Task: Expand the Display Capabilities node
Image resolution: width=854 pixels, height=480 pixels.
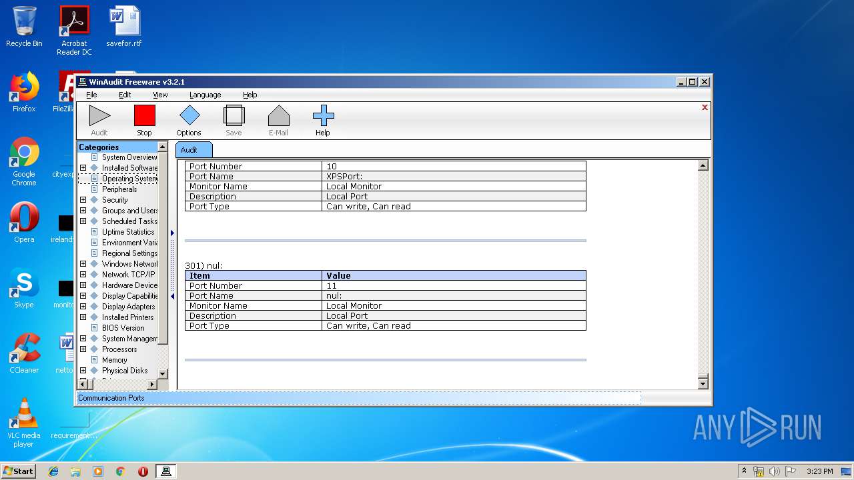Action: tap(83, 296)
